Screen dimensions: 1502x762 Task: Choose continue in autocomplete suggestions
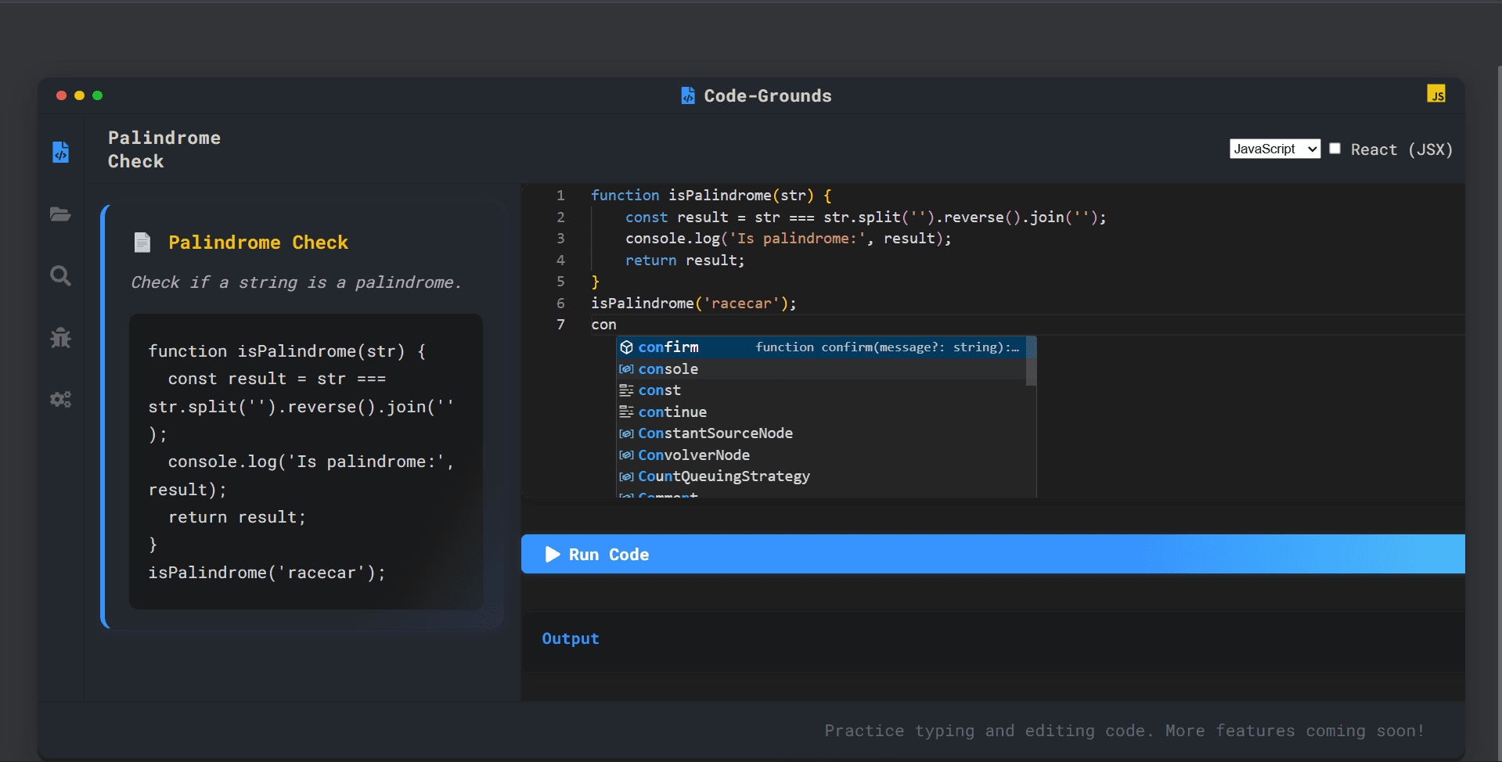(x=821, y=412)
